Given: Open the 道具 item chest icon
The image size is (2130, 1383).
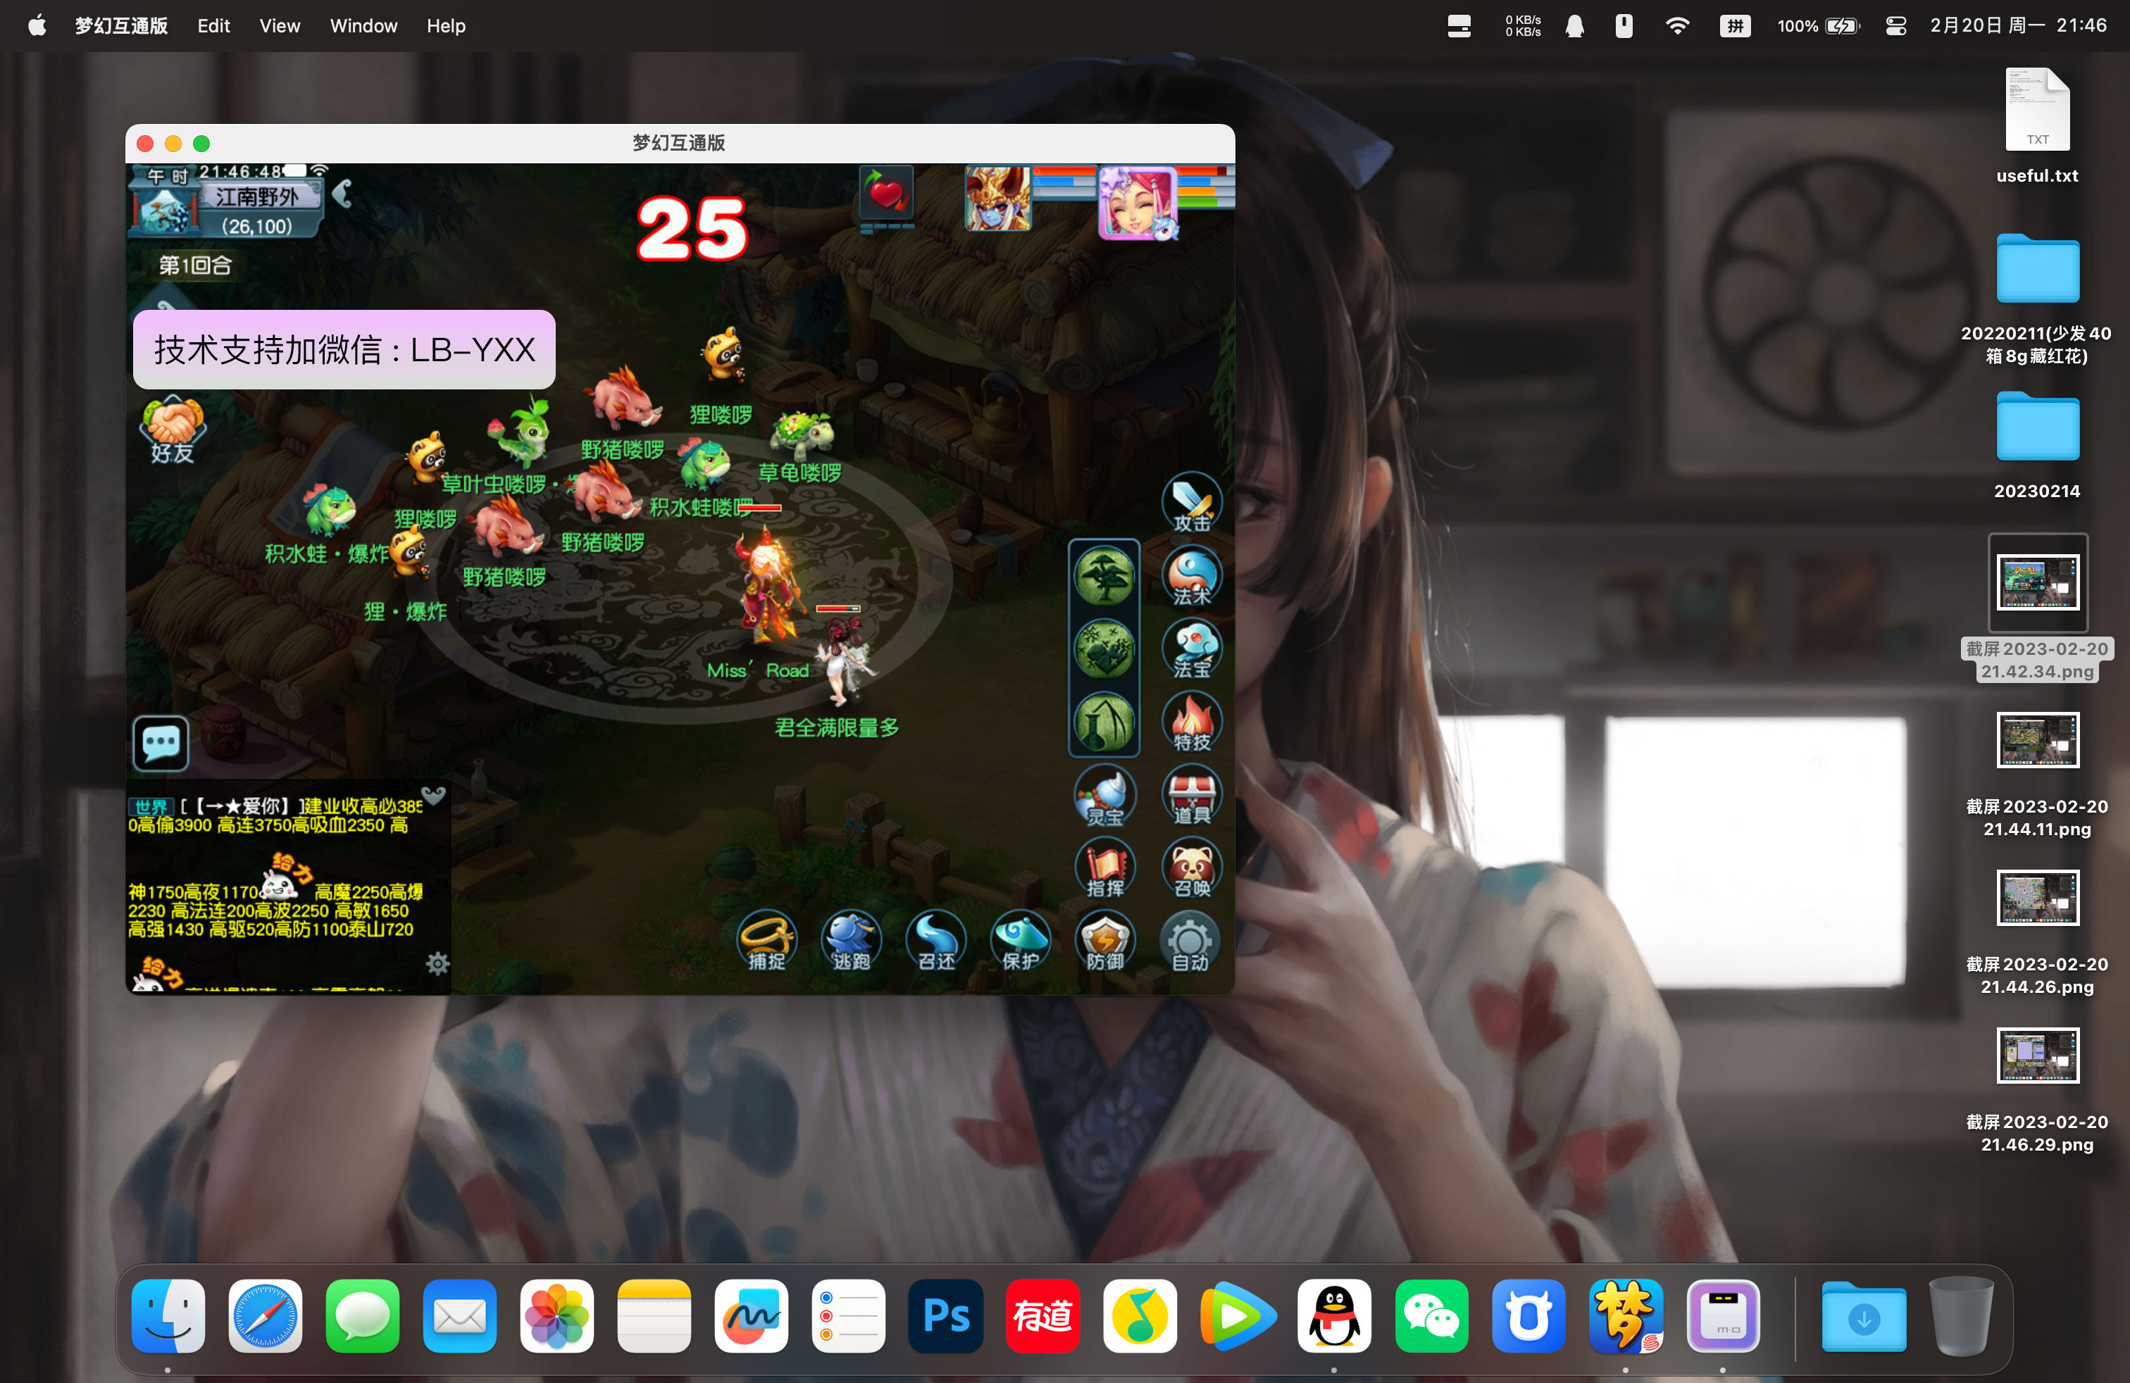Looking at the screenshot, I should click(1190, 795).
